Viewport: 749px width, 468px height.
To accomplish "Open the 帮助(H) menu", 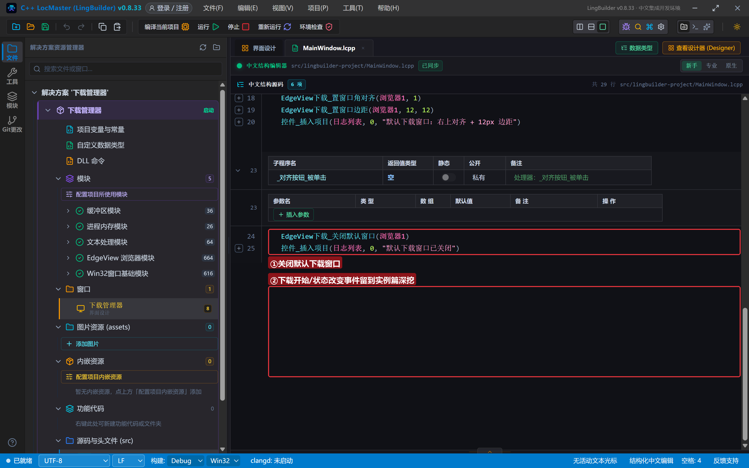I will (x=388, y=8).
